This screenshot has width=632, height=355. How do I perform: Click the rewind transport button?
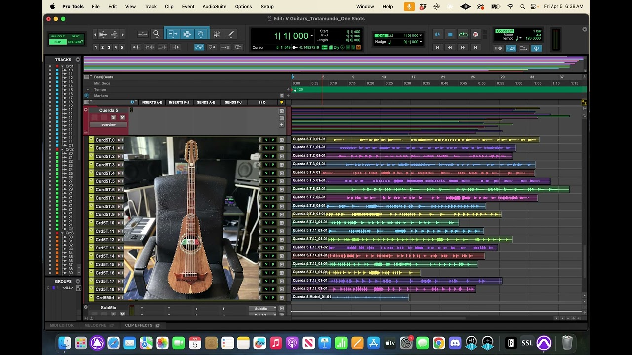450,47
